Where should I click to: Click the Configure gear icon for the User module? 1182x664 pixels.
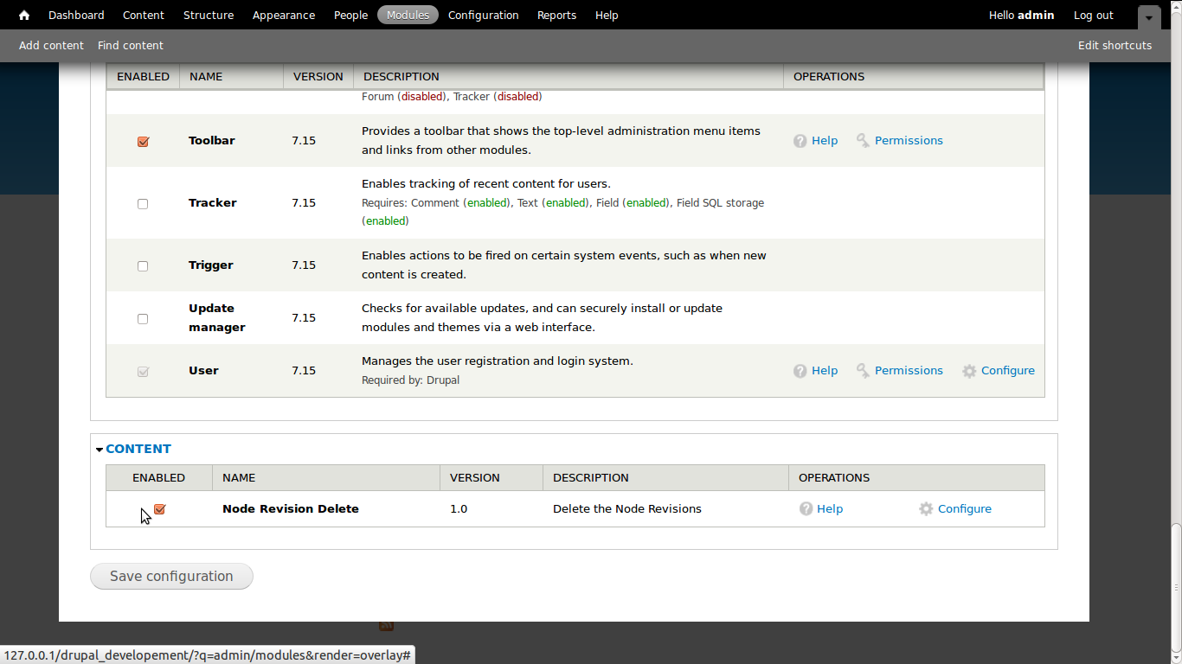pyautogui.click(x=969, y=371)
